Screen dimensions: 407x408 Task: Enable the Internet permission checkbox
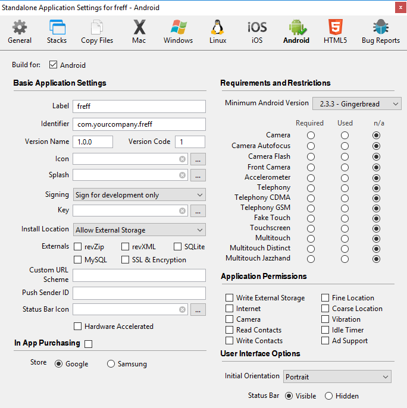pos(230,309)
